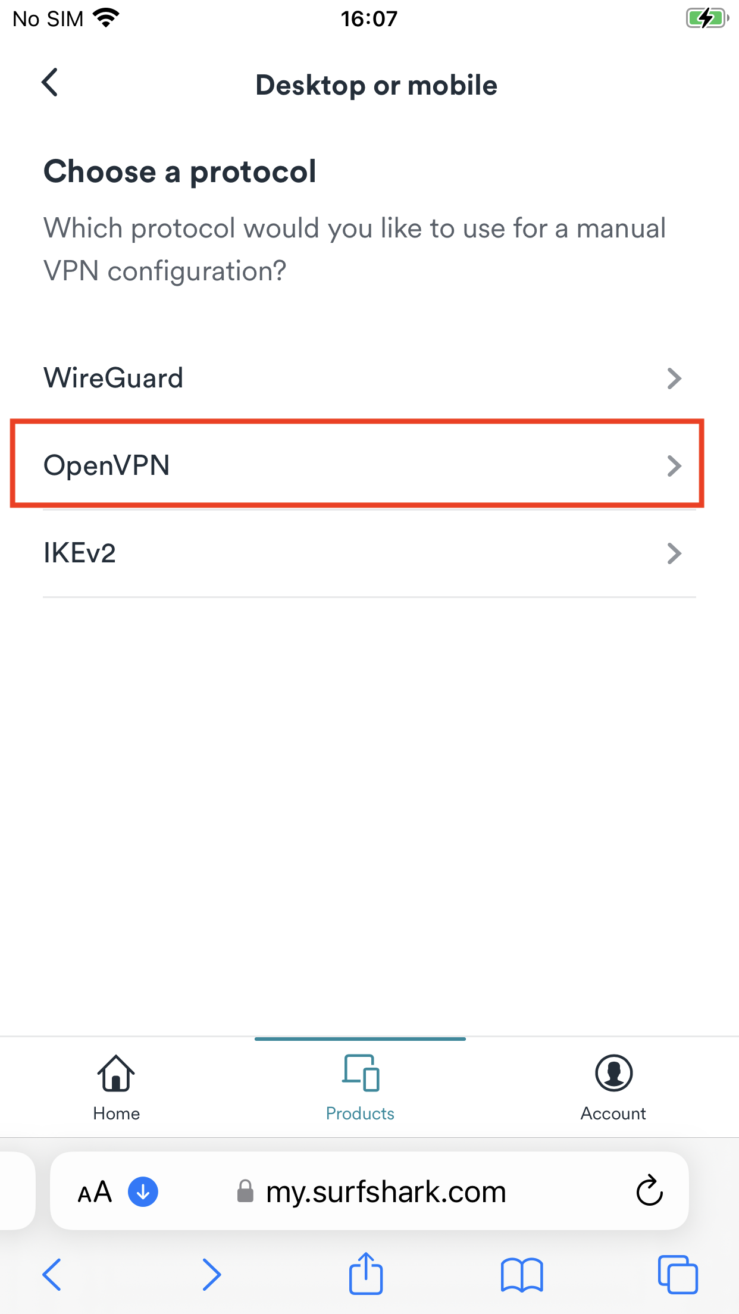739x1314 pixels.
Task: Tap the AA text size button
Action: point(95,1192)
